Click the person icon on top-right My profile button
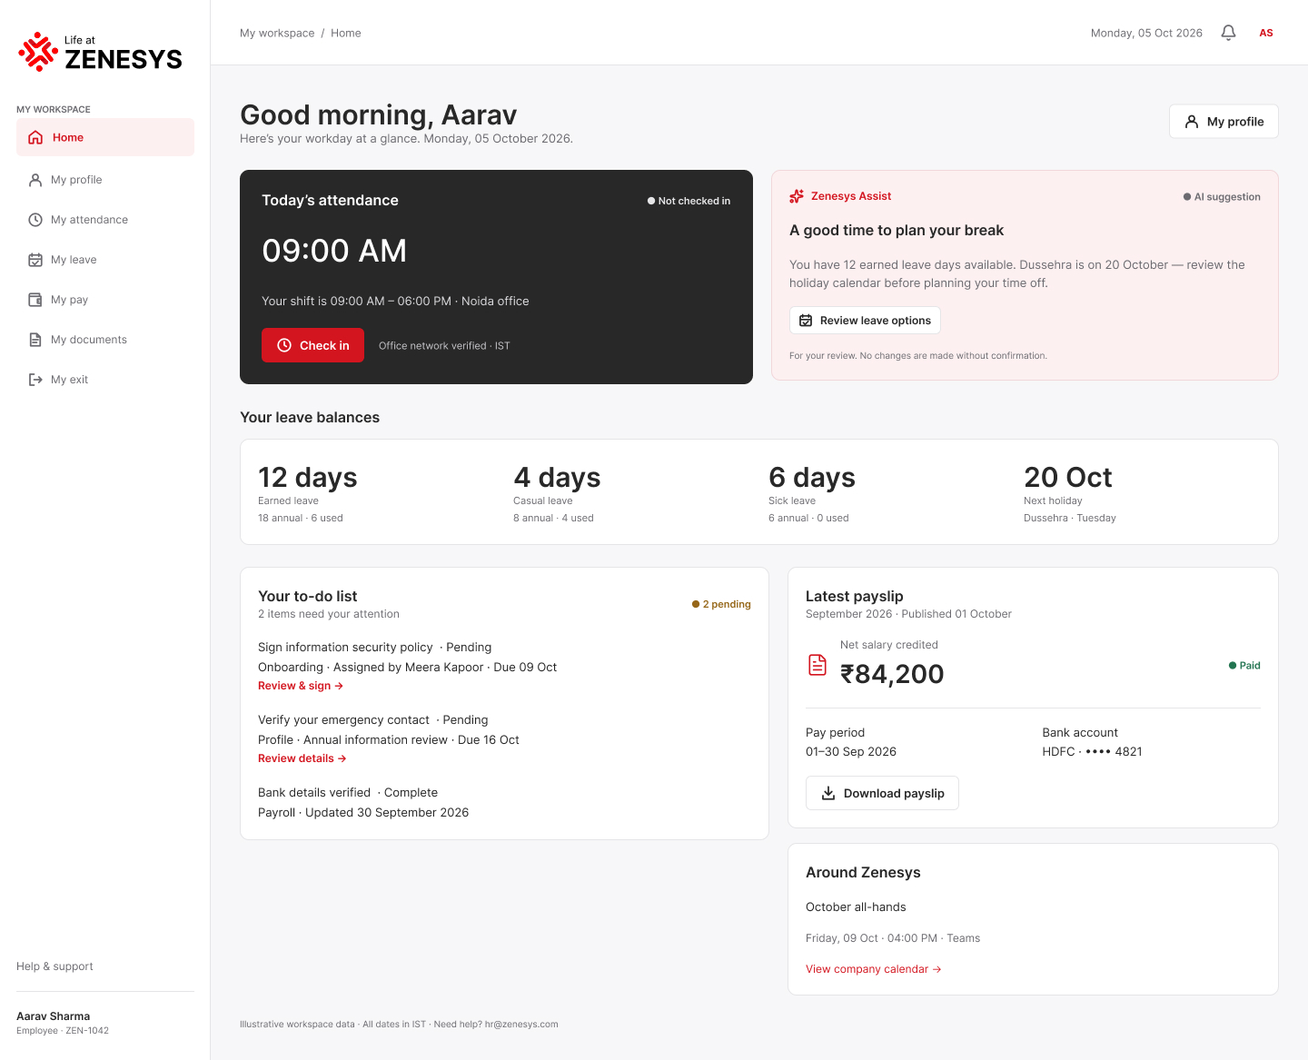Viewport: 1308px width, 1060px height. point(1192,122)
